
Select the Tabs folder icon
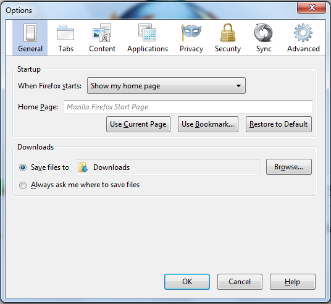click(x=65, y=33)
